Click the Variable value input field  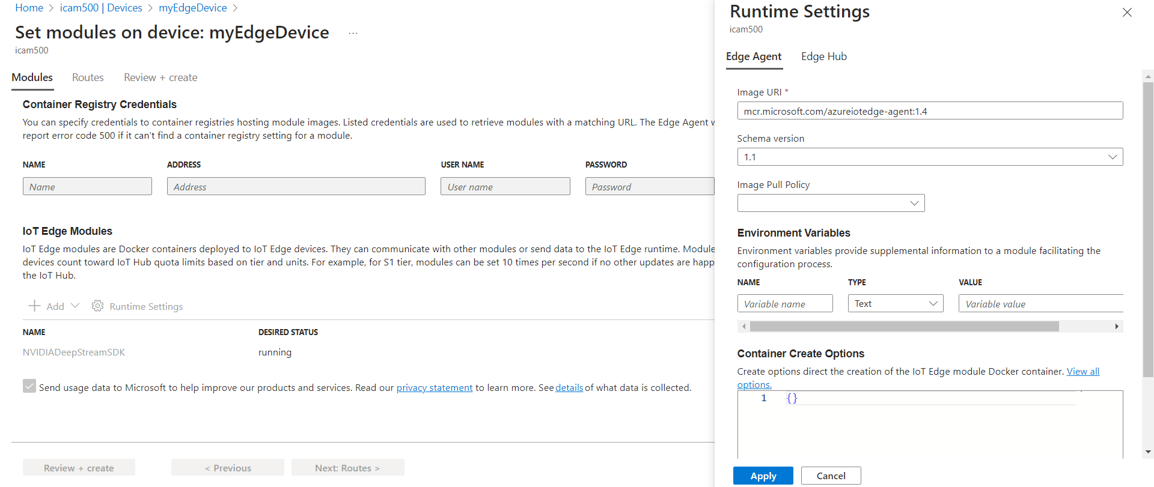(x=1041, y=303)
